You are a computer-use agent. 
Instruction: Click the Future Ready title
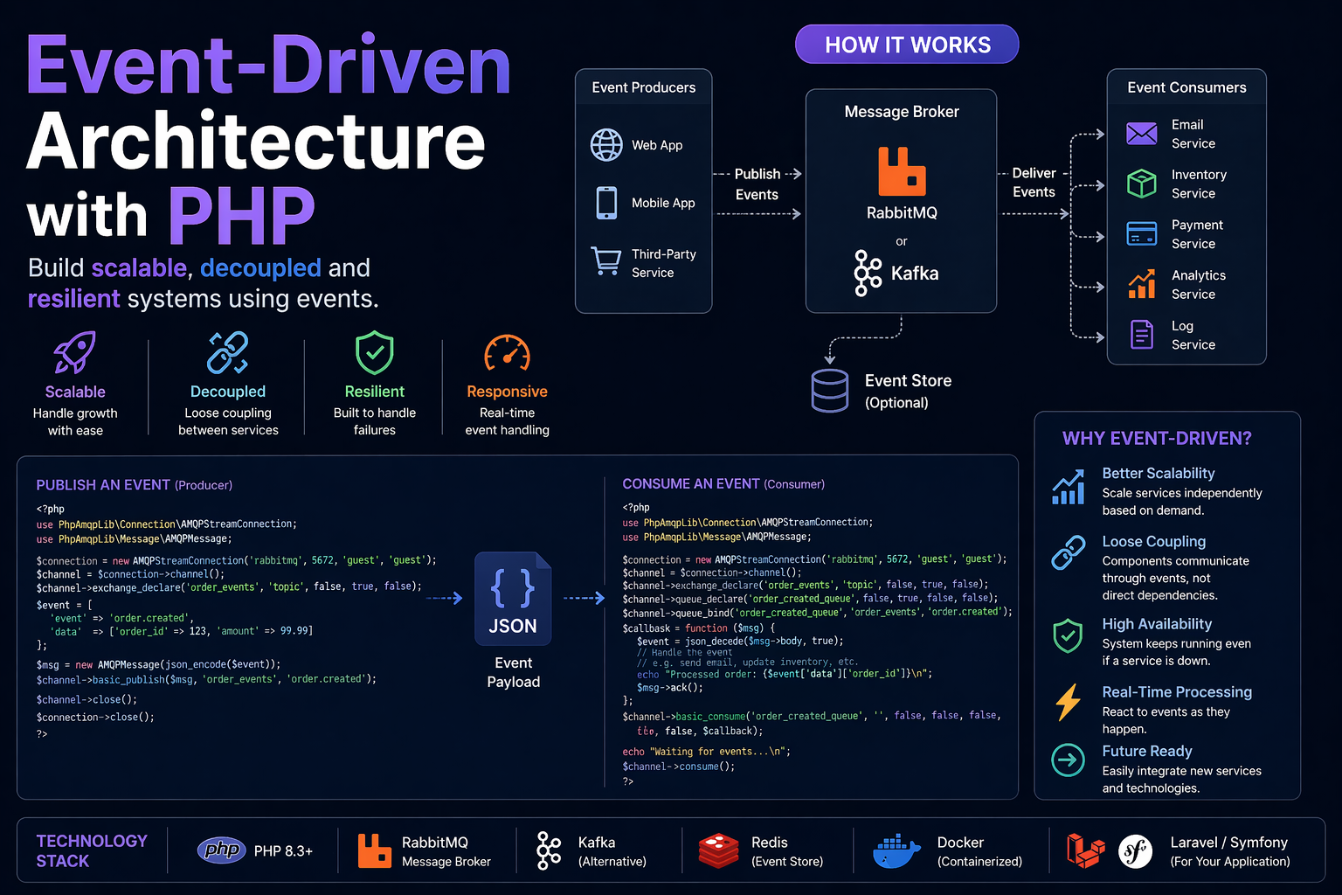(x=1147, y=752)
